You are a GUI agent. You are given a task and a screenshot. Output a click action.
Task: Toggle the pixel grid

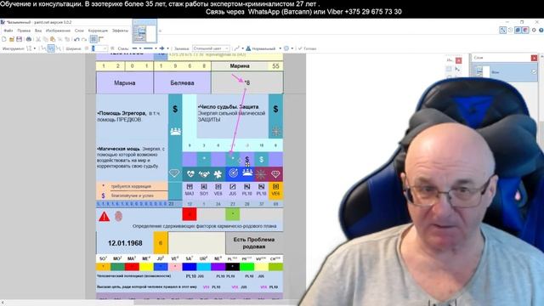tap(93, 39)
